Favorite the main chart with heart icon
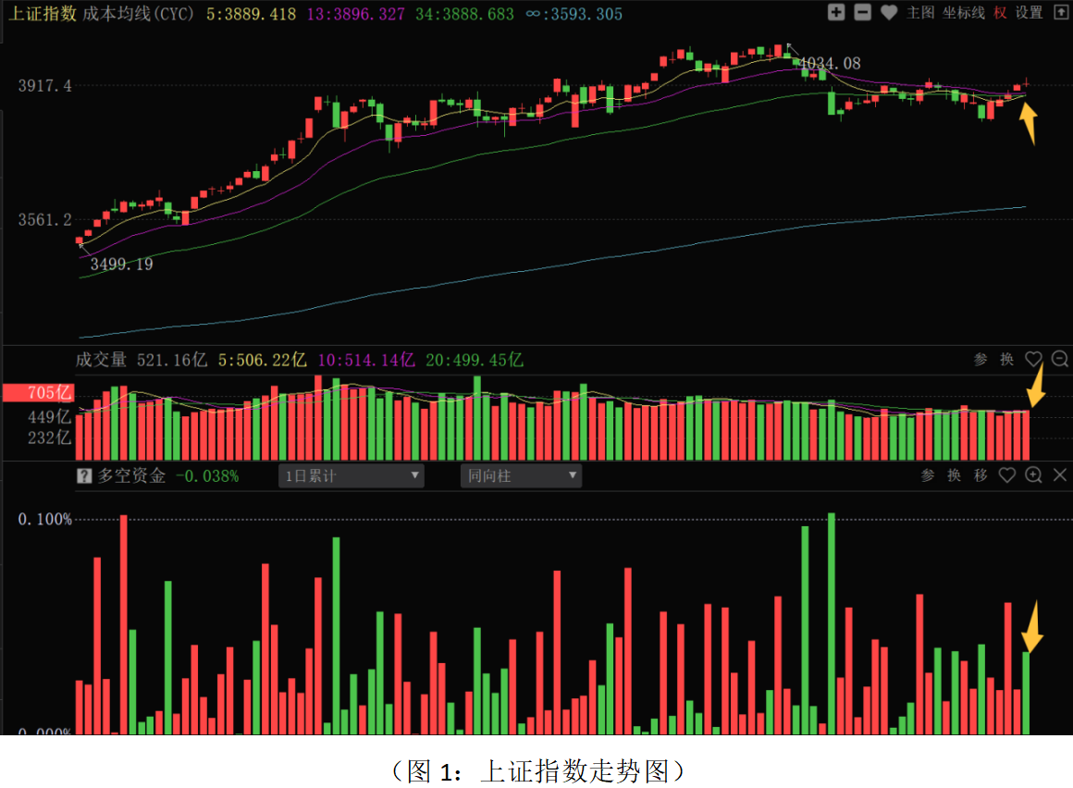Viewport: 1073px width, 788px height. coord(889,13)
